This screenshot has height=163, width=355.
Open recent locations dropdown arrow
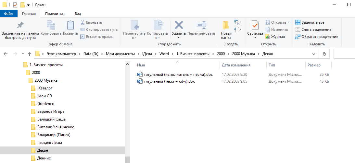[23, 54]
